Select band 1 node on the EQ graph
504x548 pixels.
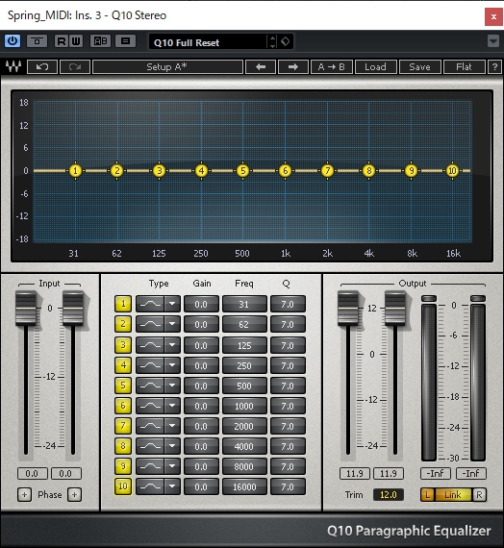pos(75,171)
